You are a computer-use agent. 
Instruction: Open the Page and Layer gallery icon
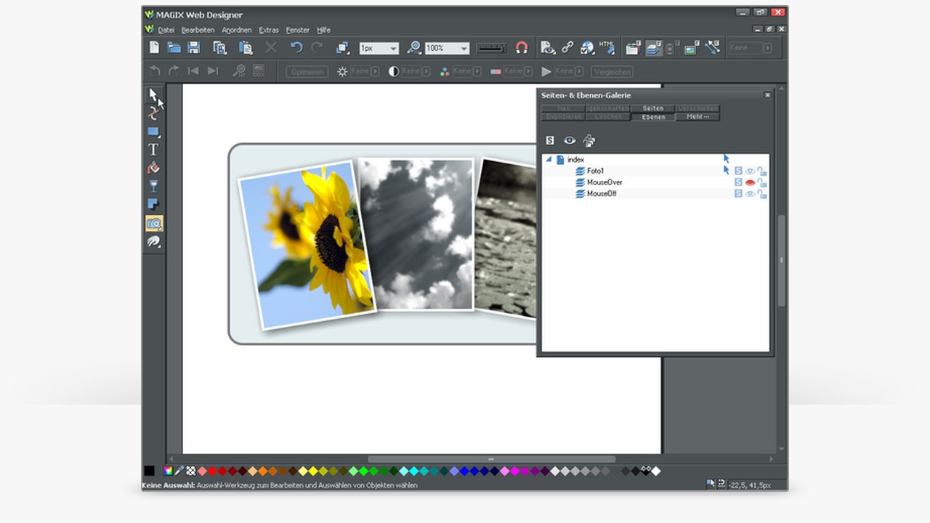click(x=653, y=48)
